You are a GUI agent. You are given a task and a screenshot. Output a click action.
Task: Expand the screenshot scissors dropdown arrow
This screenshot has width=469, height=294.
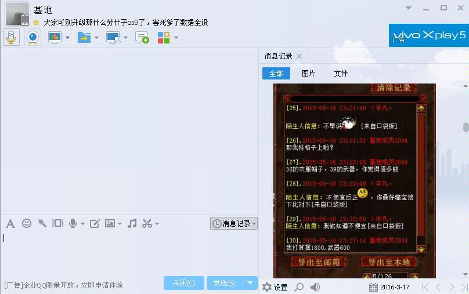click(x=157, y=224)
